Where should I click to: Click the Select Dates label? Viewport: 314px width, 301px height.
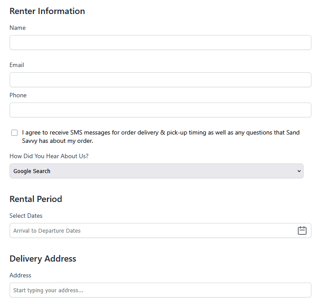coord(26,216)
